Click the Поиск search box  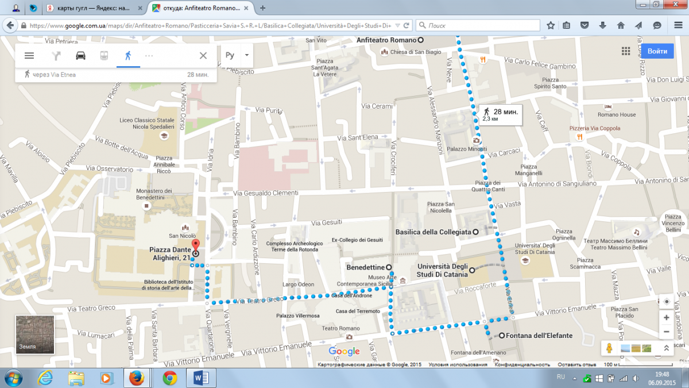click(478, 26)
